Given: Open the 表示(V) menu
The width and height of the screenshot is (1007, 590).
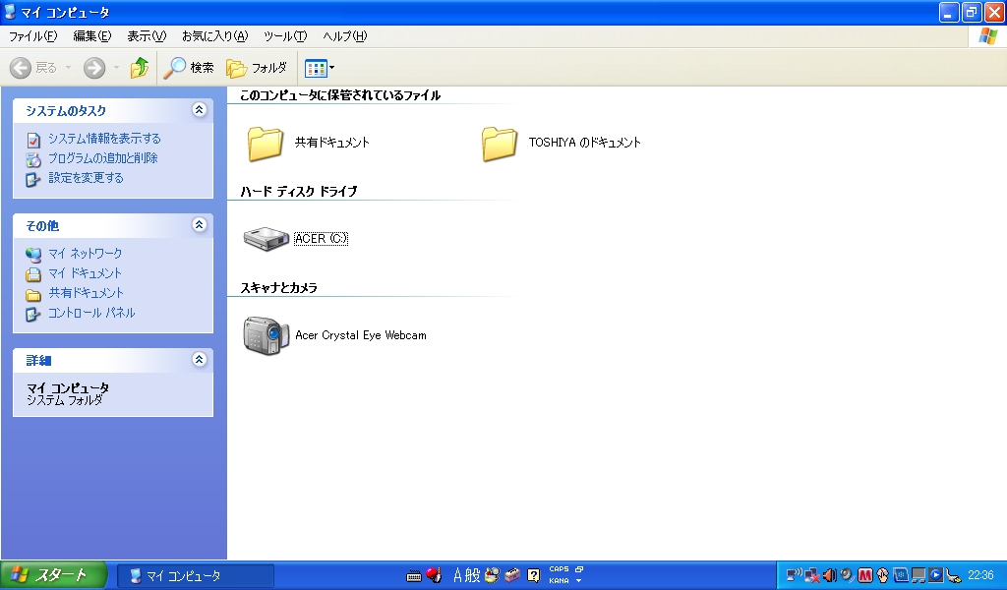Looking at the screenshot, I should pyautogui.click(x=147, y=36).
